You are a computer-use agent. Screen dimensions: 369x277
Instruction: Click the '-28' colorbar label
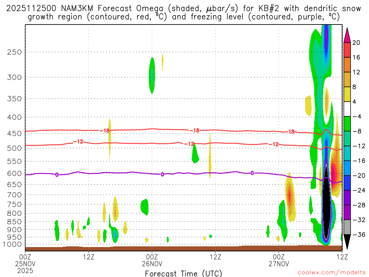point(359,205)
